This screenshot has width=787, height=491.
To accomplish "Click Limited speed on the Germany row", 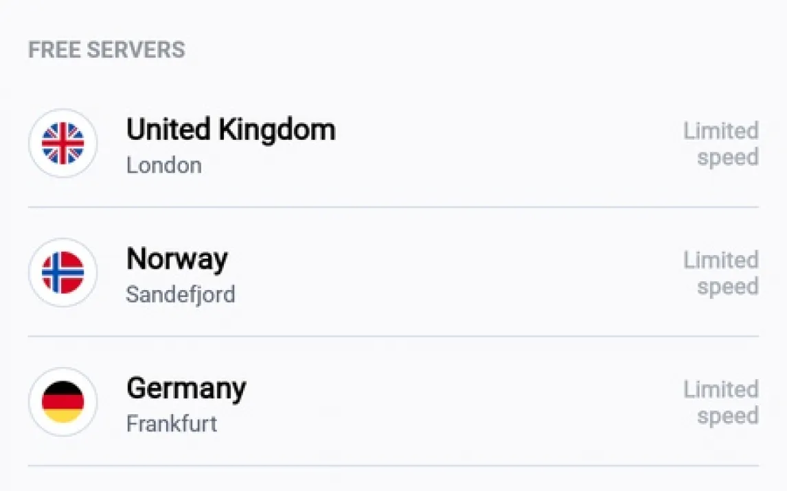I will click(721, 403).
